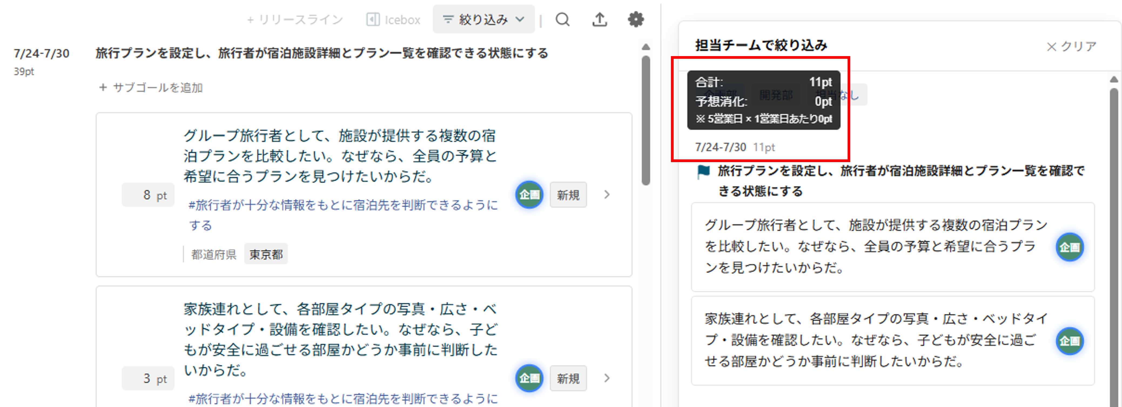
Task: Click the filter panel scroll-up arrow
Action: [1114, 79]
